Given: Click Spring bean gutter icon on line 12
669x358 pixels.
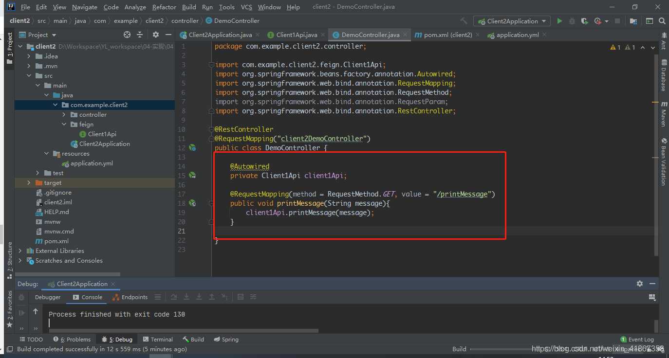Looking at the screenshot, I should [x=192, y=147].
